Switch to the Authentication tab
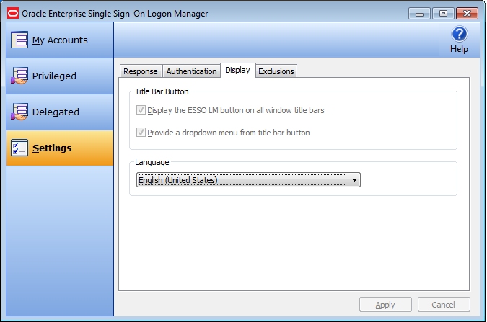Screen dimensions: 487x322 point(191,71)
